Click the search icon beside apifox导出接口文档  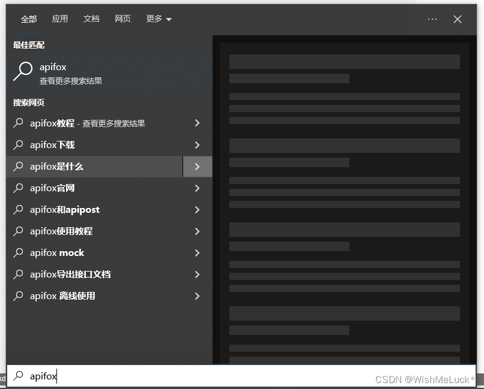click(x=18, y=274)
